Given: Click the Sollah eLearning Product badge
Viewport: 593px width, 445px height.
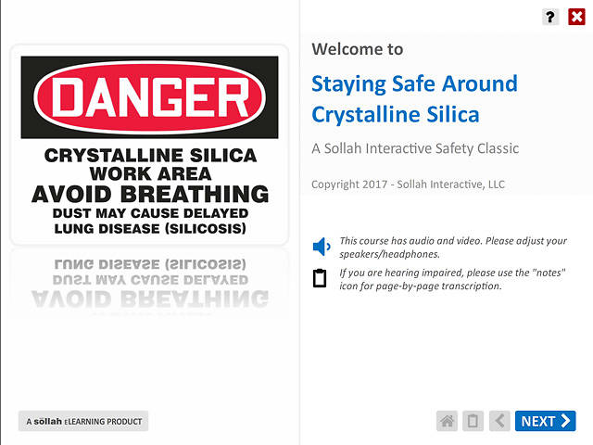Looking at the screenshot, I should (x=83, y=421).
